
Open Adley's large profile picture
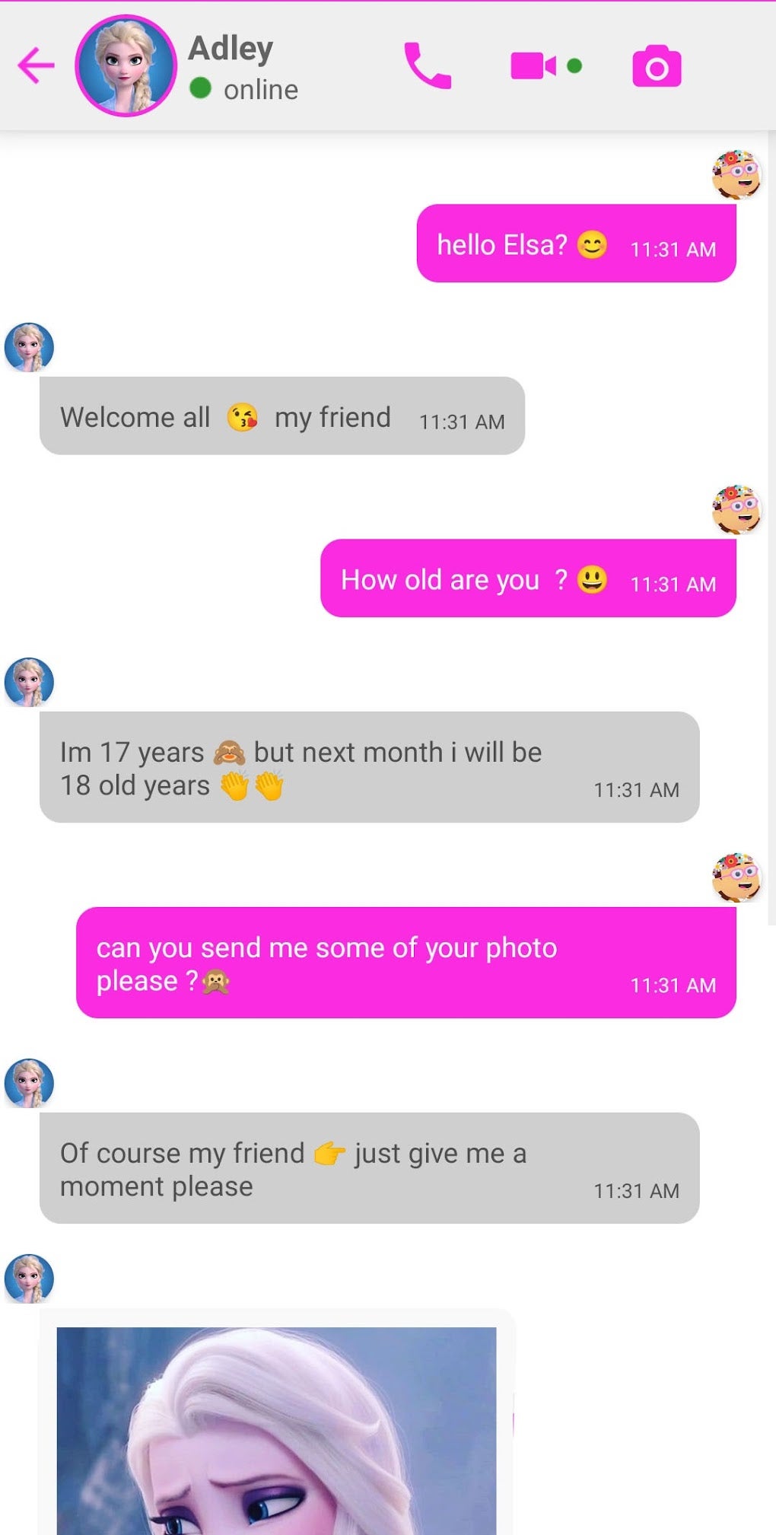click(x=126, y=65)
